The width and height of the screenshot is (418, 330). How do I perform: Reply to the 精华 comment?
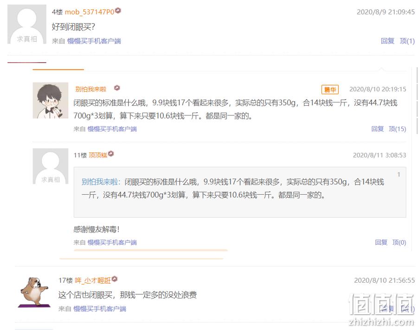tap(378, 129)
